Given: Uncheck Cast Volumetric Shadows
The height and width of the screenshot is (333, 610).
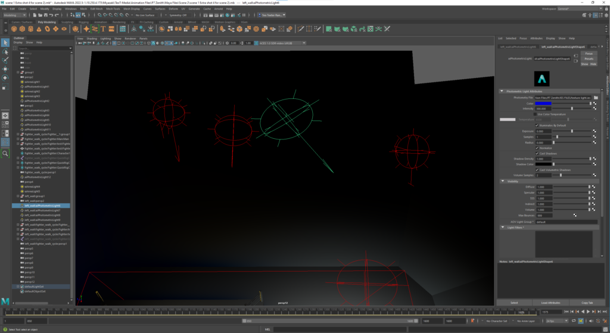Looking at the screenshot, I should coord(537,170).
